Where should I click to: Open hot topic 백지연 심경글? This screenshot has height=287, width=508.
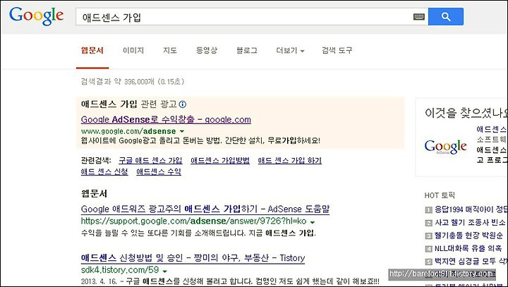click(470, 261)
